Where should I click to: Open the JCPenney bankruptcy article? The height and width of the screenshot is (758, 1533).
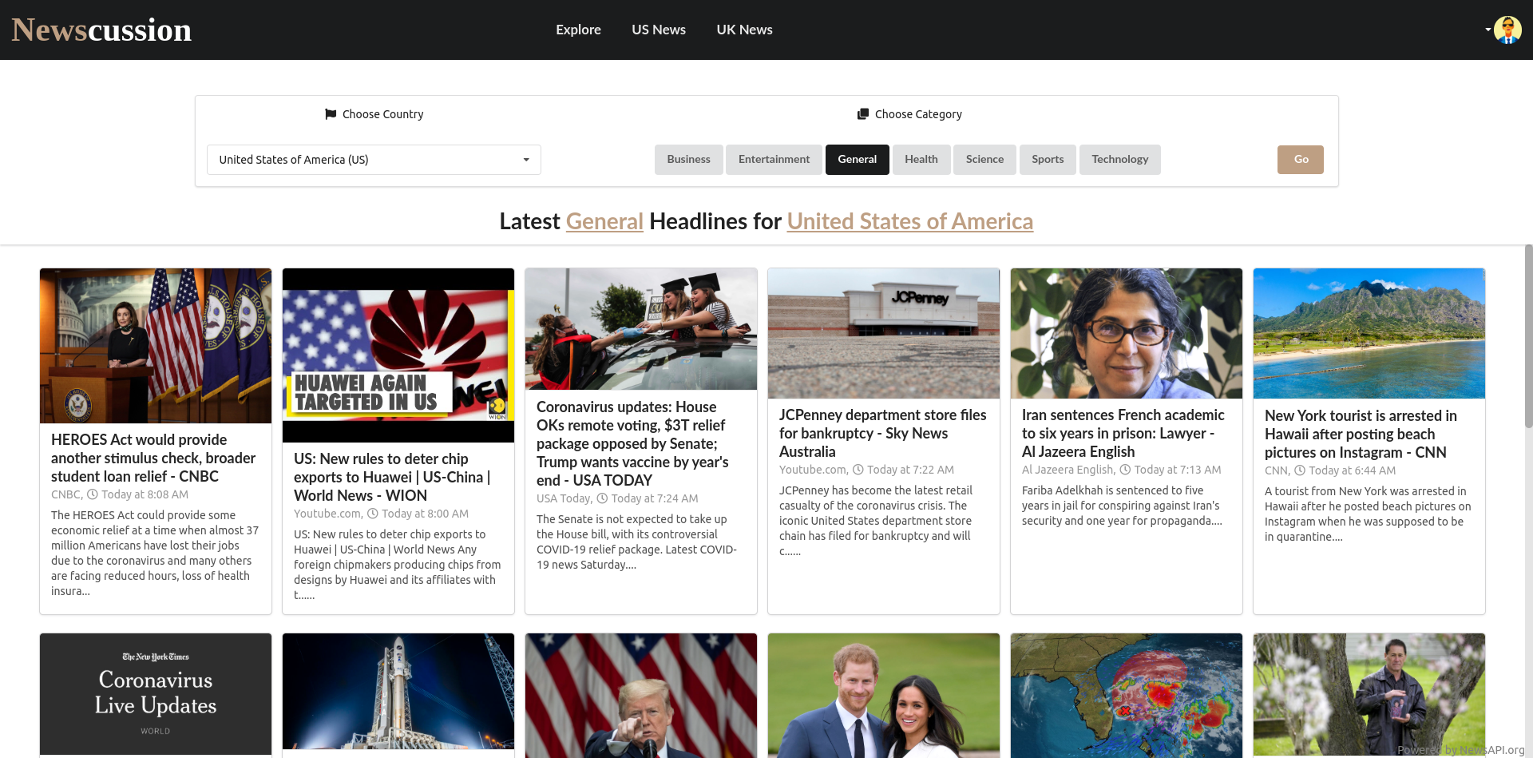tap(882, 433)
